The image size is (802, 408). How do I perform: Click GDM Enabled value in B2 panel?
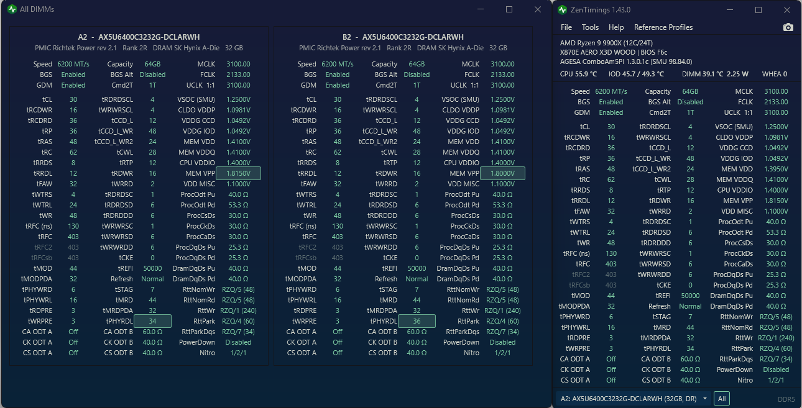338,85
